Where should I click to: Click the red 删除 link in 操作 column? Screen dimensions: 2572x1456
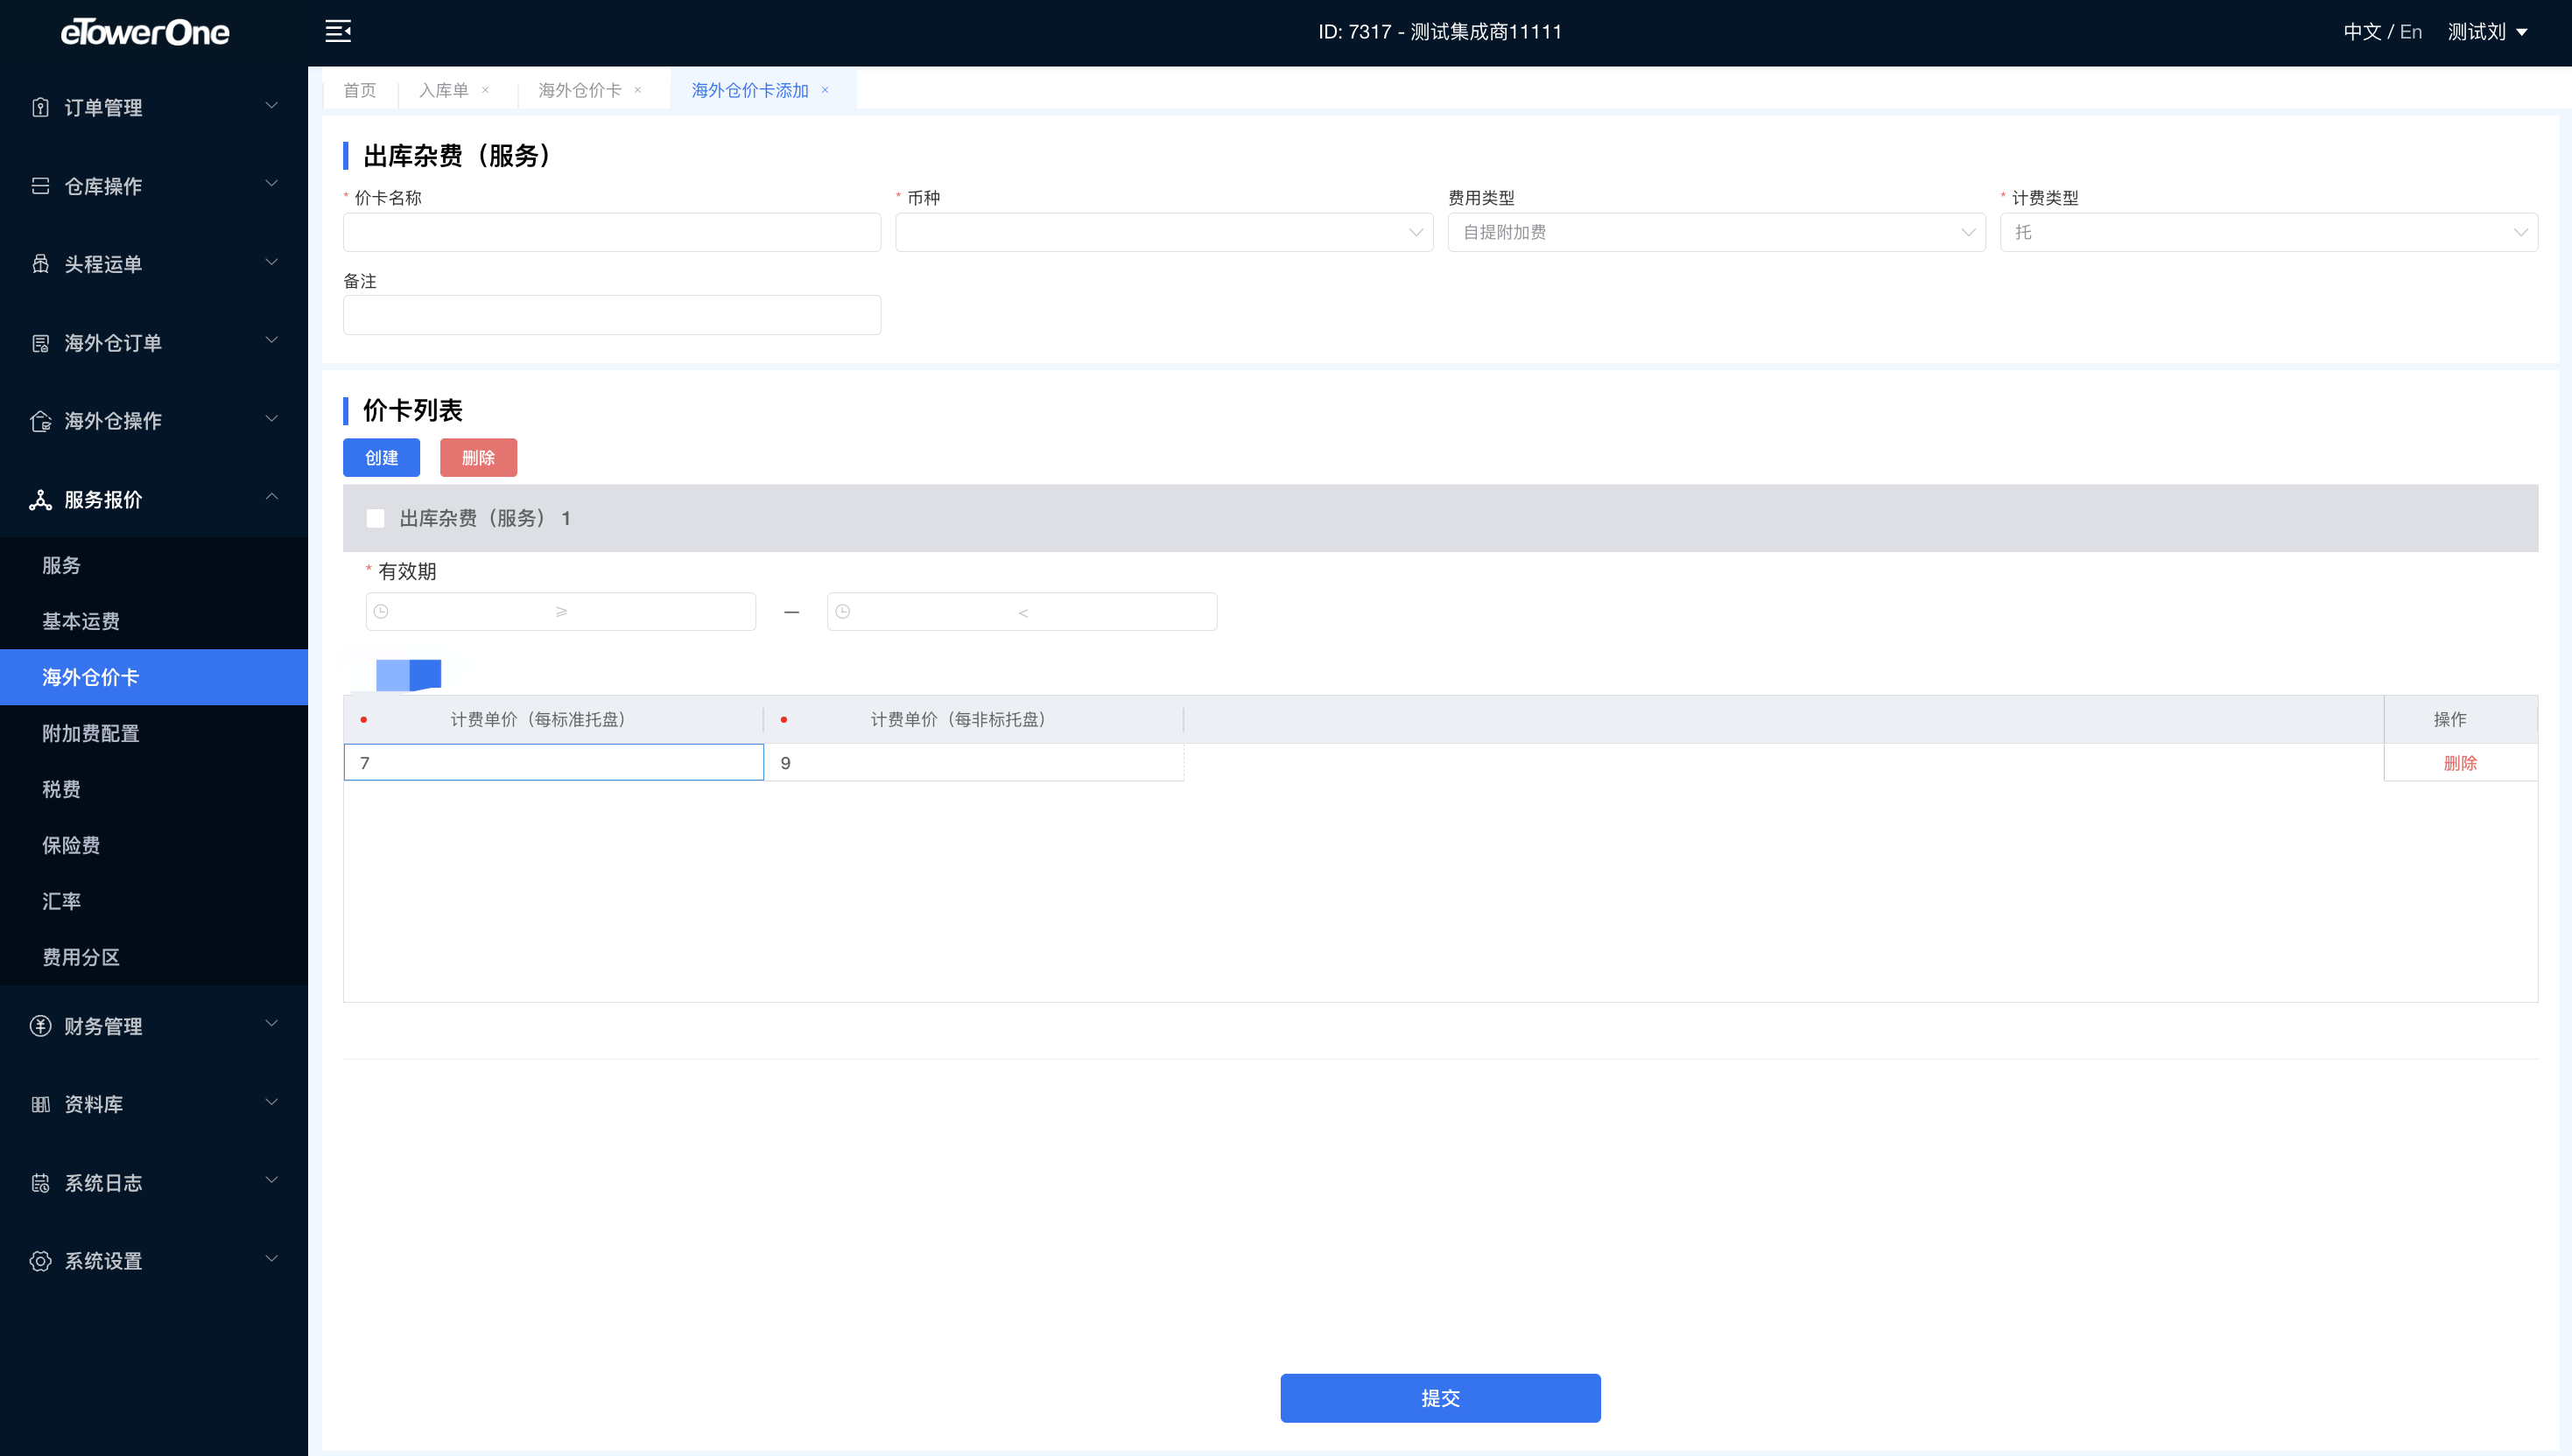pyautogui.click(x=2460, y=763)
